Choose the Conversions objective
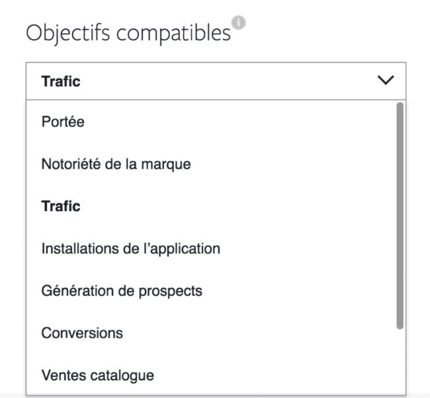Image resolution: width=430 pixels, height=398 pixels. 82,333
